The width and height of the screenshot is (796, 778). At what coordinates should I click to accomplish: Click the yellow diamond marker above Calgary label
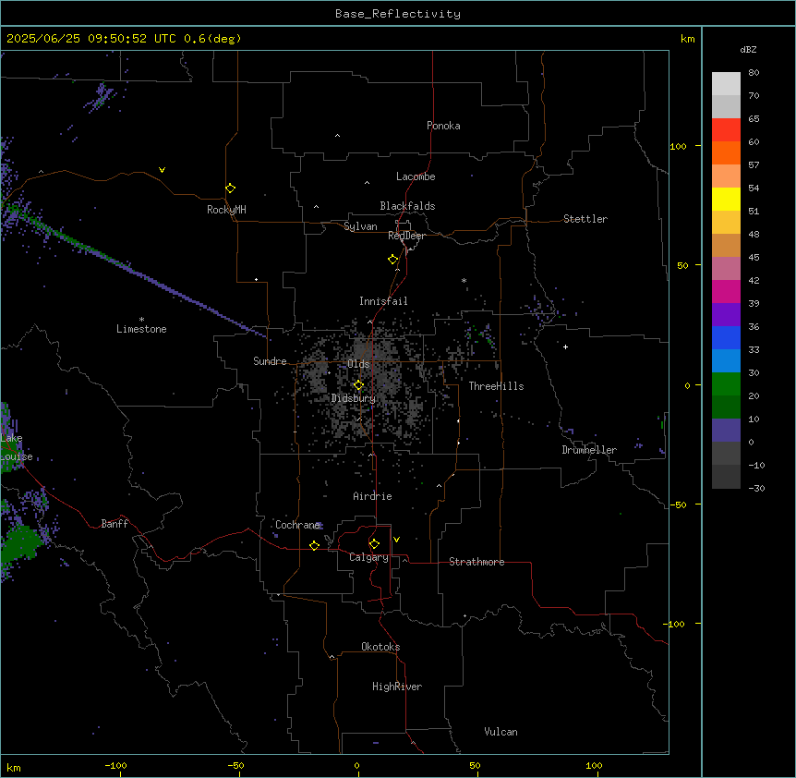click(374, 543)
